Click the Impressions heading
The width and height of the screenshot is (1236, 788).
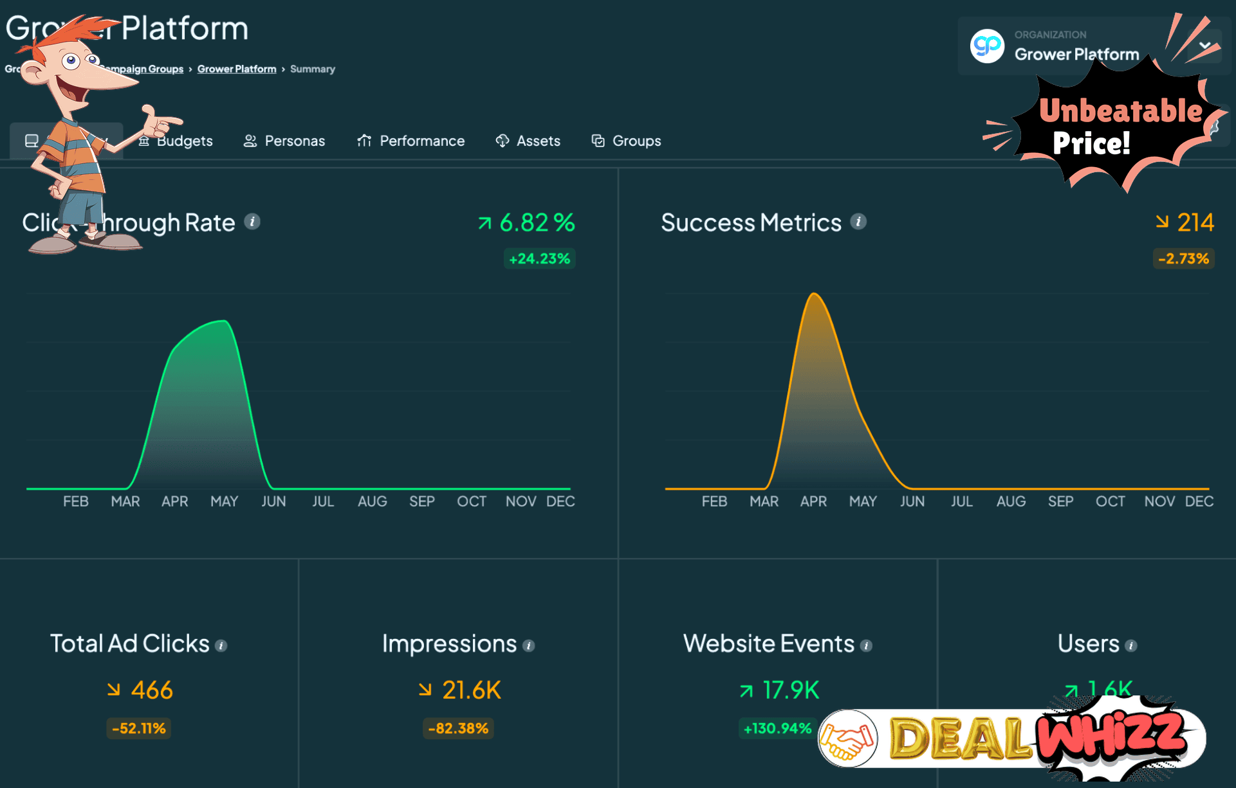[x=449, y=643]
